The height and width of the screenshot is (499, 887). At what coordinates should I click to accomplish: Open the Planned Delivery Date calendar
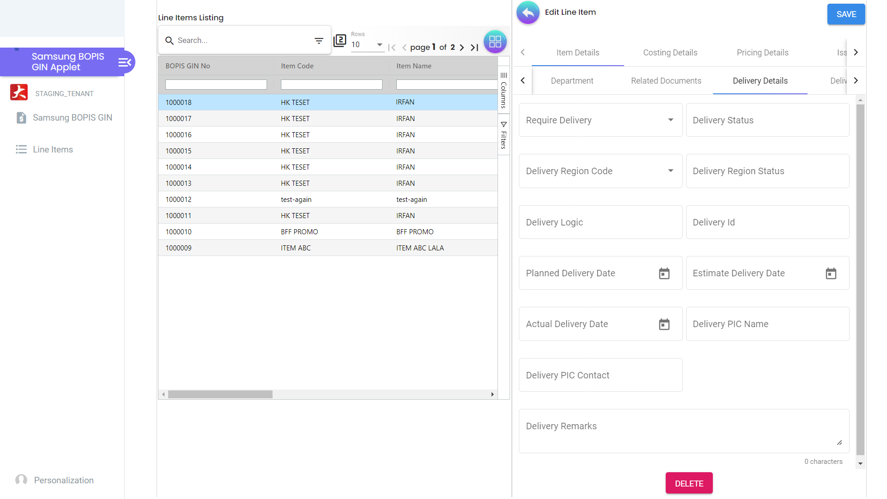pos(664,274)
